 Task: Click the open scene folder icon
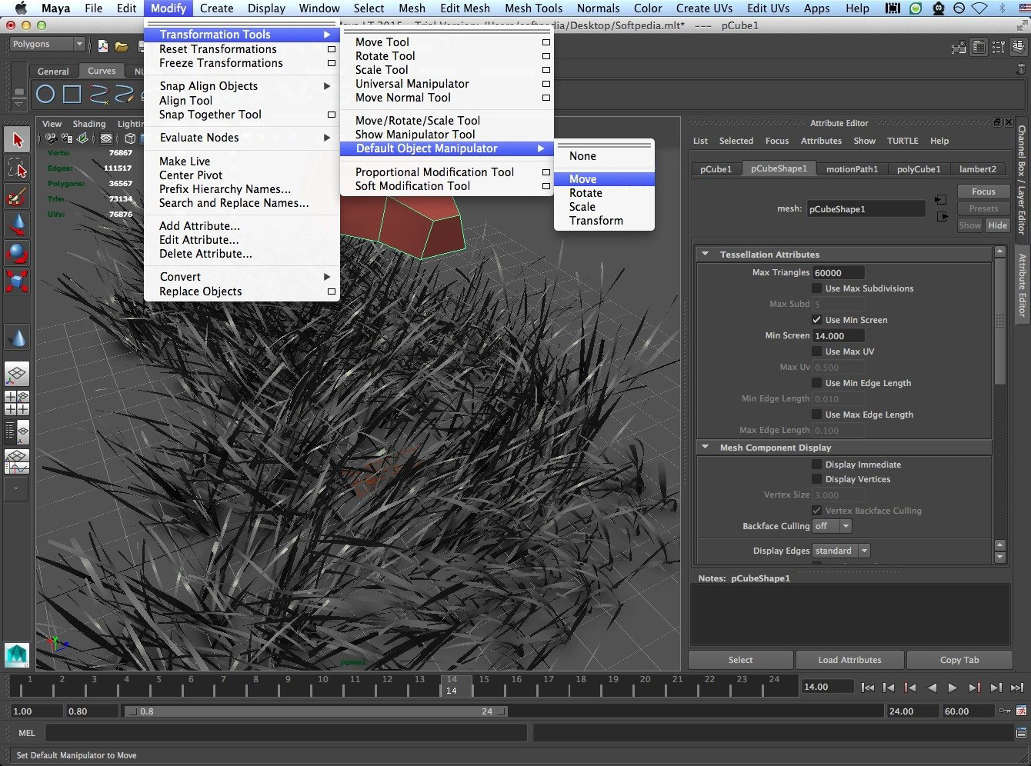point(121,45)
